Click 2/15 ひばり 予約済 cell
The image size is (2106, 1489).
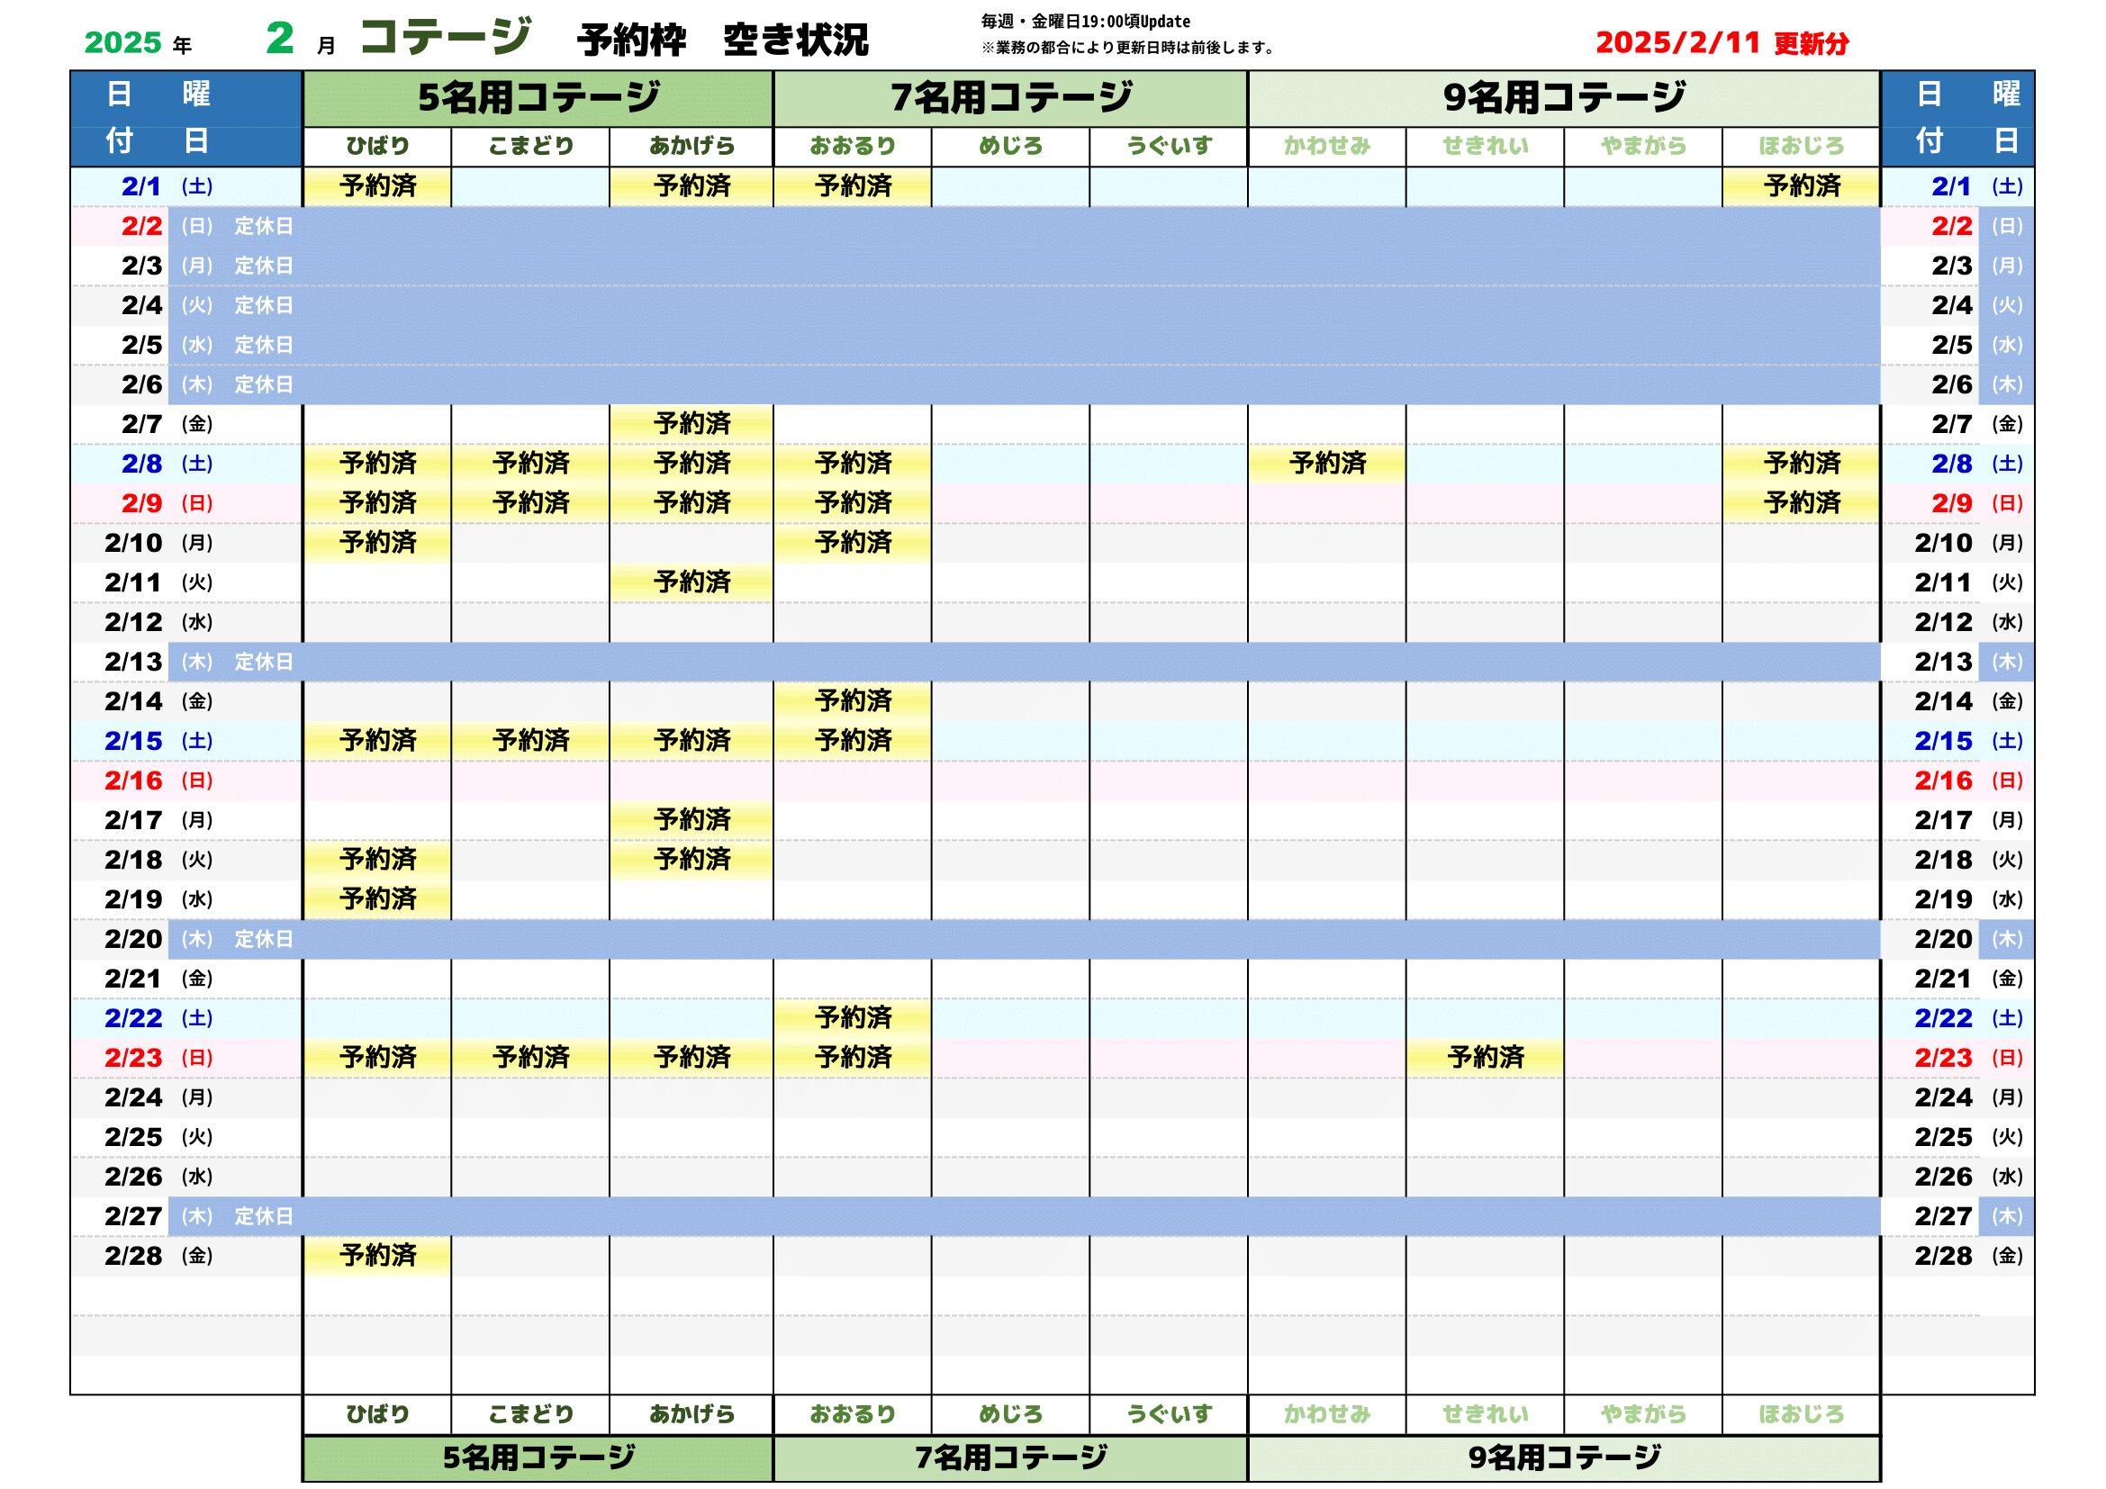point(377,741)
